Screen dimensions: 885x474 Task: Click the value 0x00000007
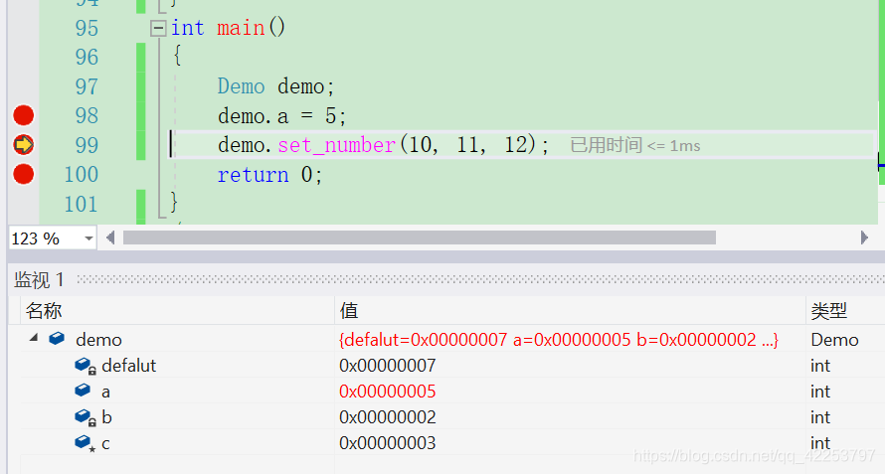pyautogui.click(x=388, y=366)
